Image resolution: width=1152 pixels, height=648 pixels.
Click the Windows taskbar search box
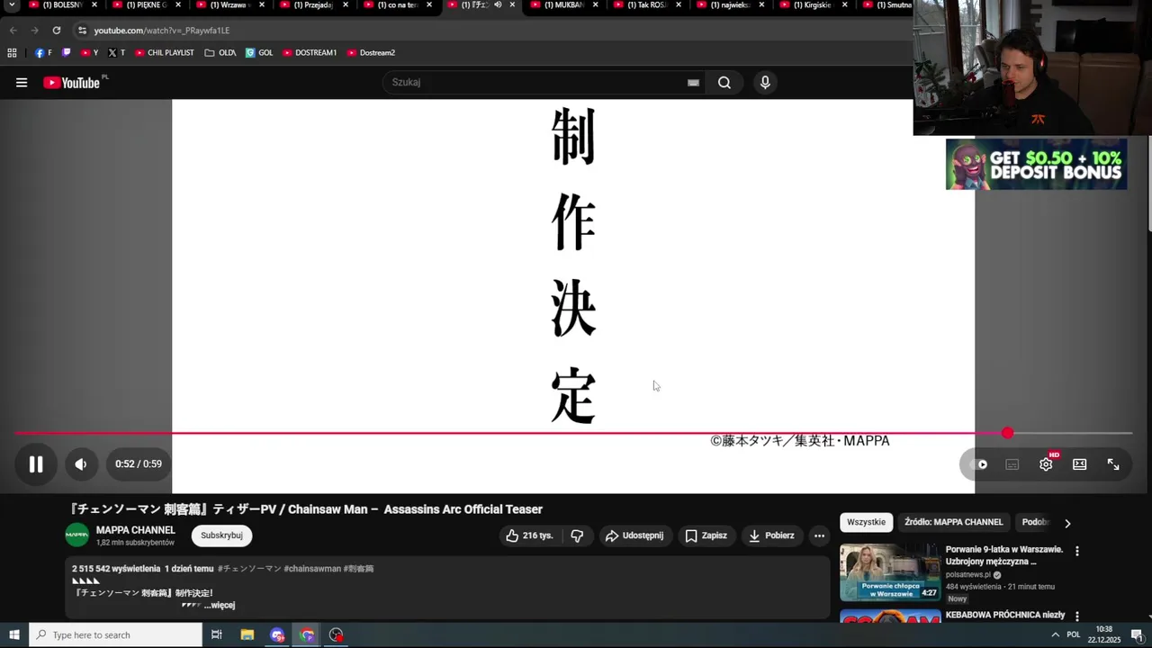pos(115,634)
